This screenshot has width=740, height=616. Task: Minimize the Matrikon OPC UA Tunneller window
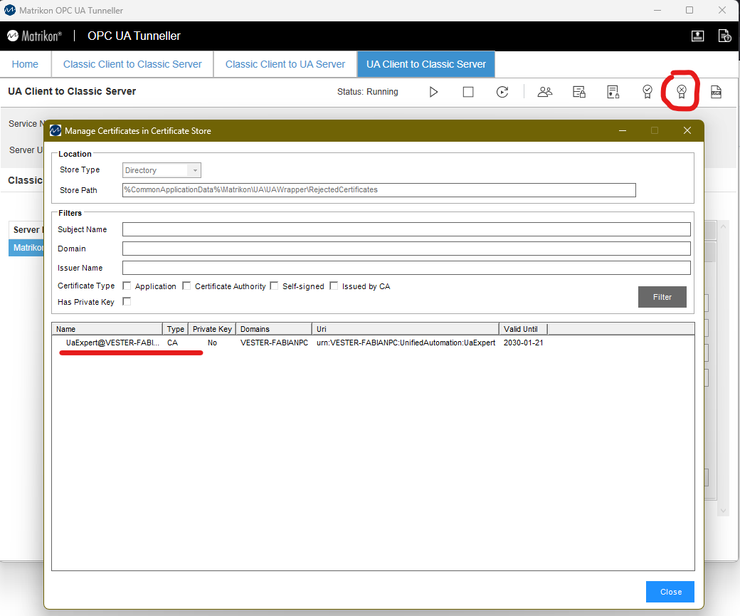tap(657, 10)
